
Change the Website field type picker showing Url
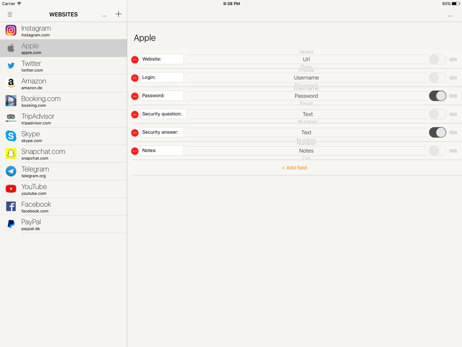coord(306,59)
